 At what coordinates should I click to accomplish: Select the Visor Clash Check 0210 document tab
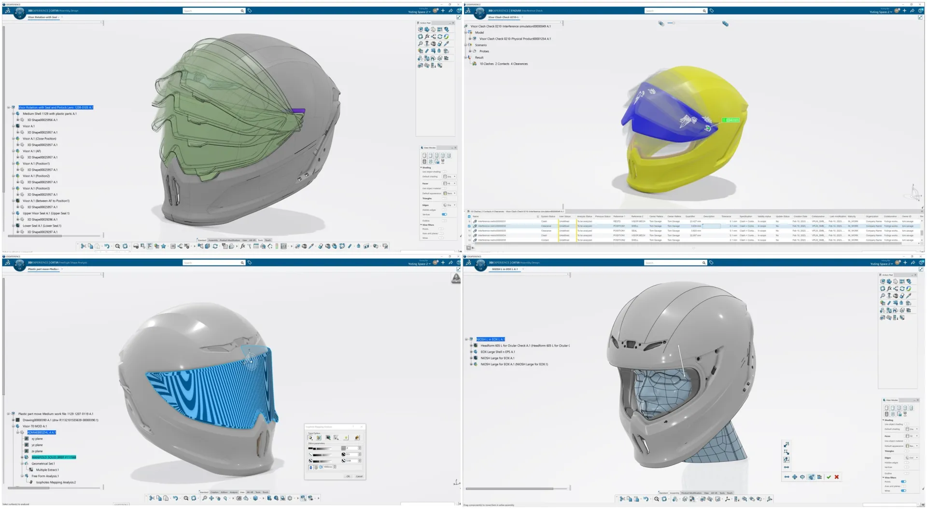click(x=503, y=17)
